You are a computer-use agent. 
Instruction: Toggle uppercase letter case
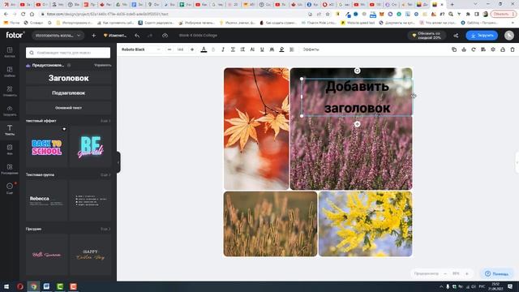click(252, 49)
